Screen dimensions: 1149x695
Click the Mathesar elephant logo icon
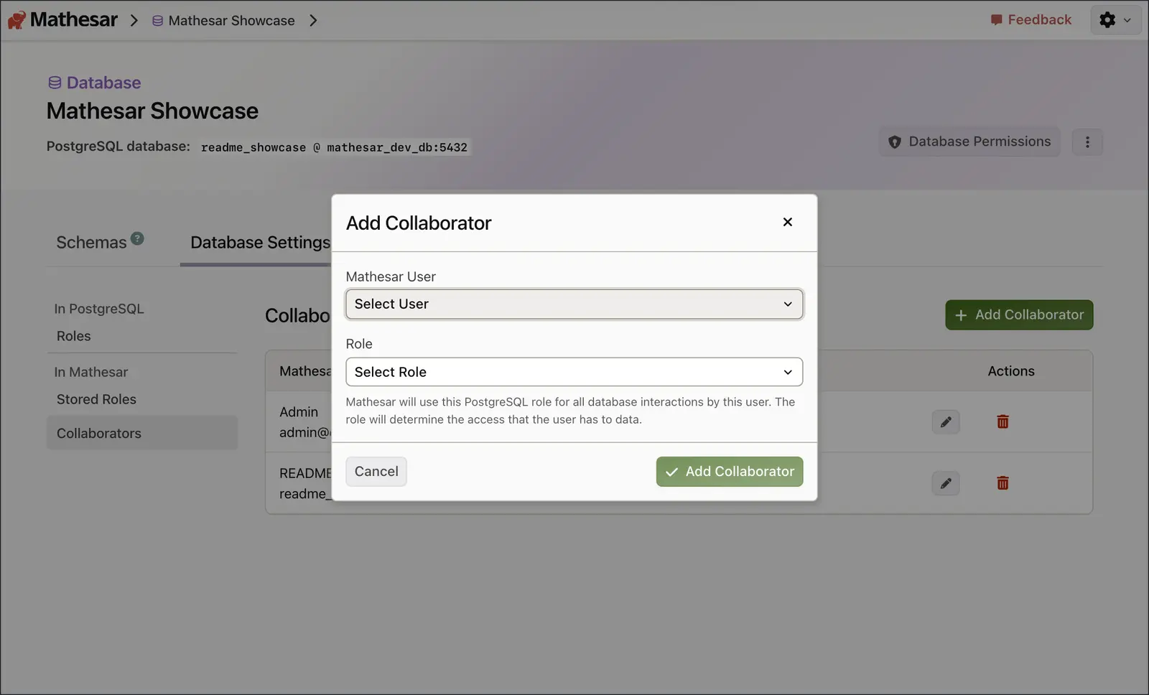click(x=17, y=20)
